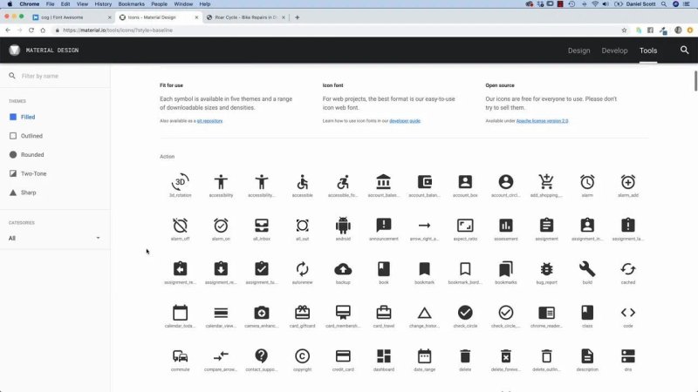Select the camera_enhance icon
The height and width of the screenshot is (392, 698).
click(x=262, y=313)
